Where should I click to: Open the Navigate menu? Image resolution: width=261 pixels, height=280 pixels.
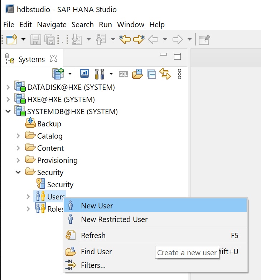[52, 25]
